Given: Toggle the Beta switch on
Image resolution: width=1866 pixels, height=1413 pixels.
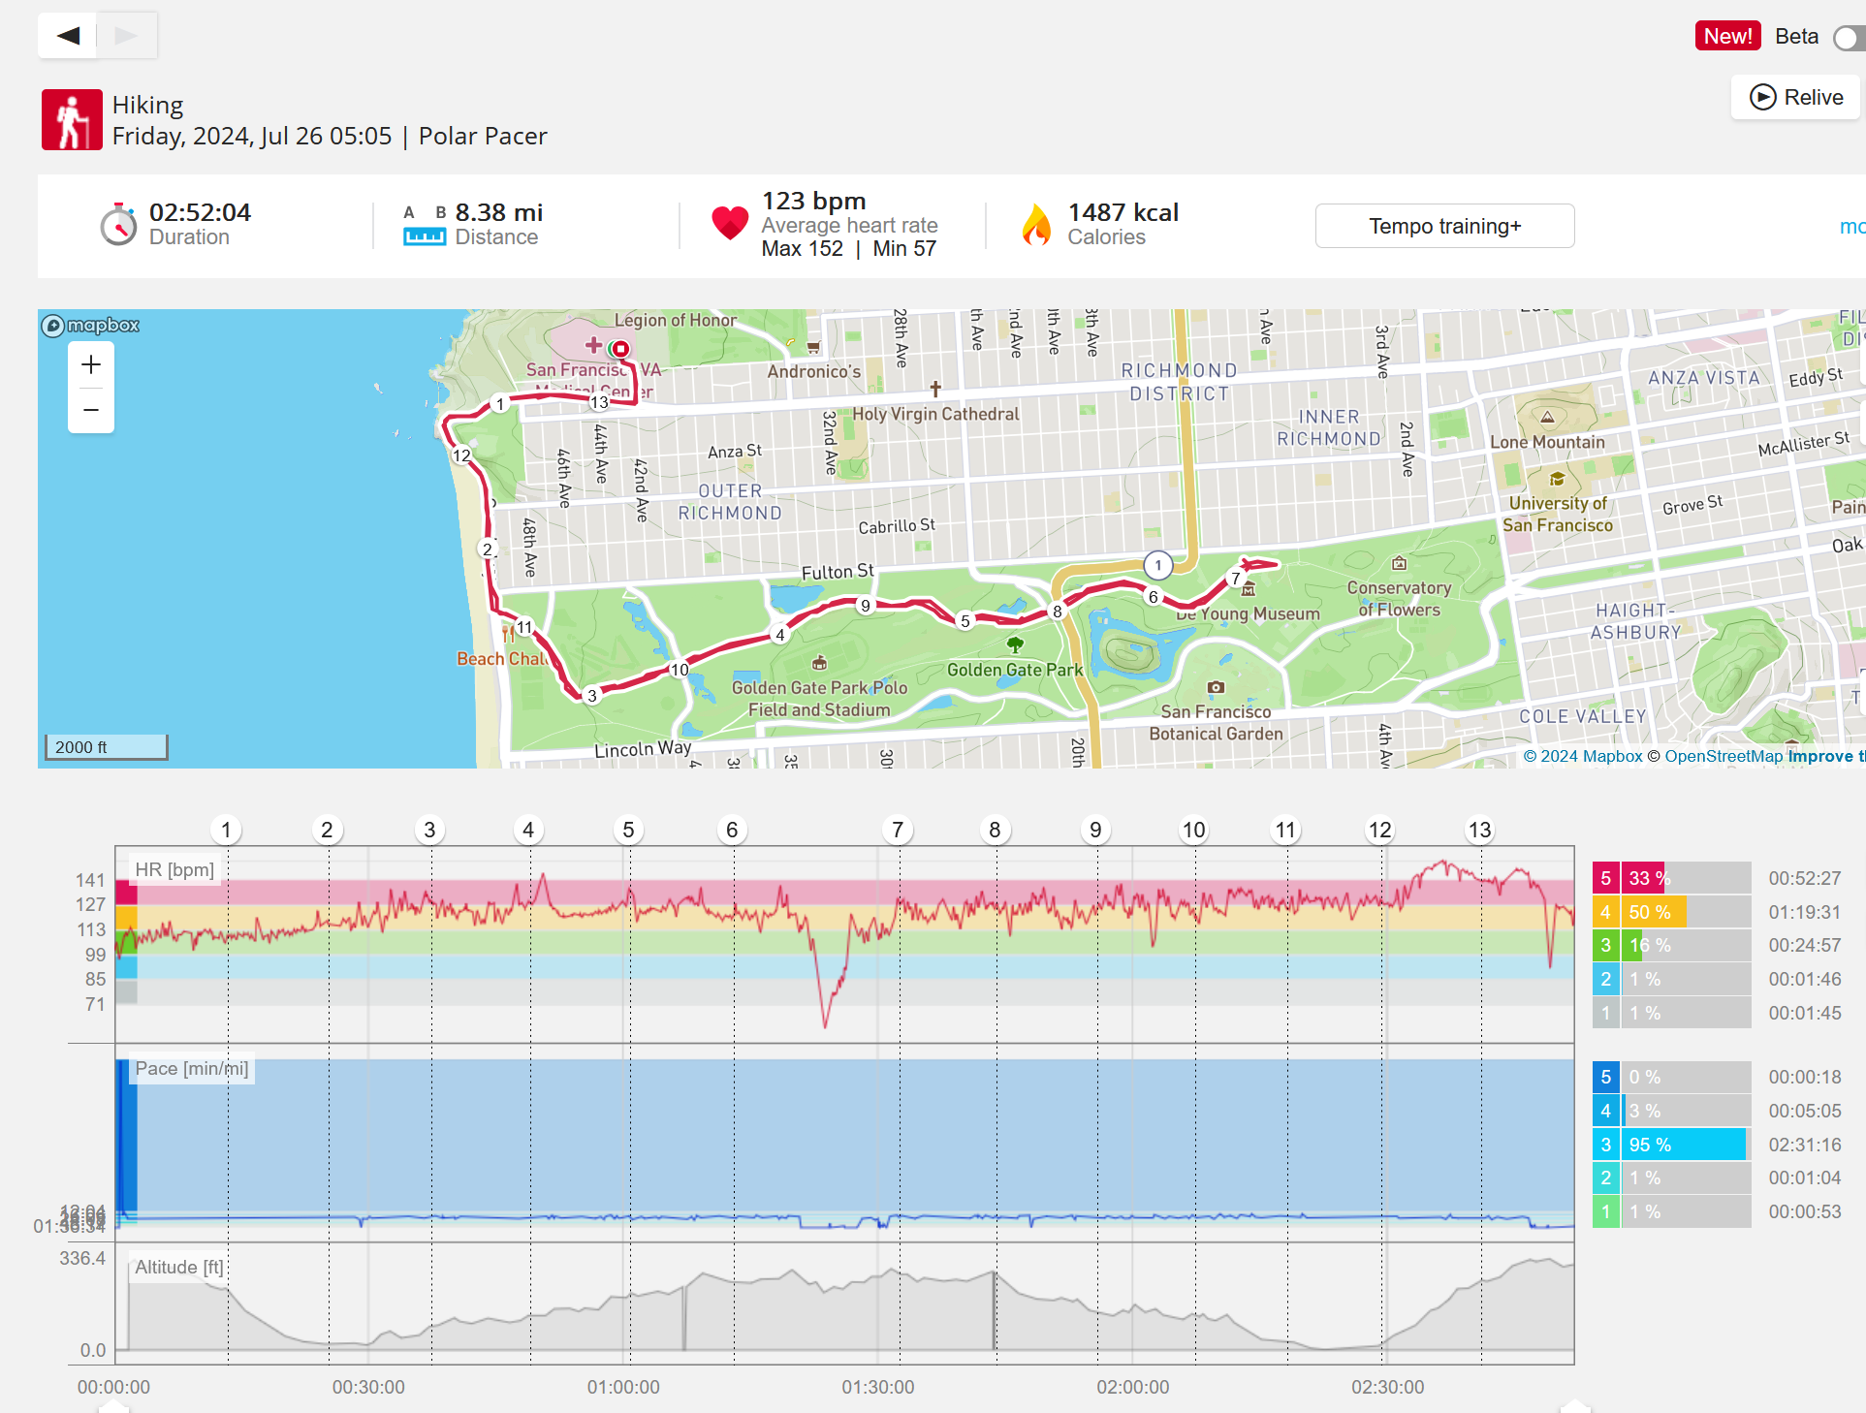Looking at the screenshot, I should [1850, 38].
